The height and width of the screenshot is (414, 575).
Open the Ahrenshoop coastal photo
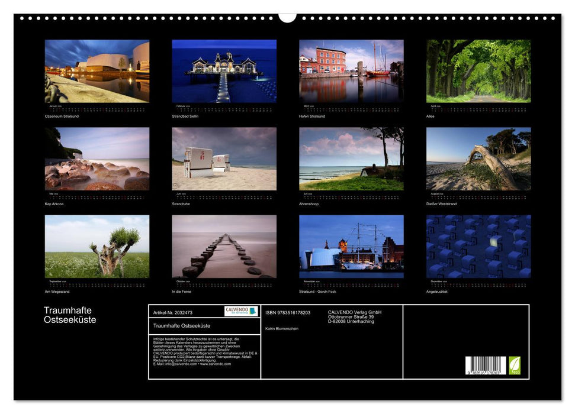point(351,159)
